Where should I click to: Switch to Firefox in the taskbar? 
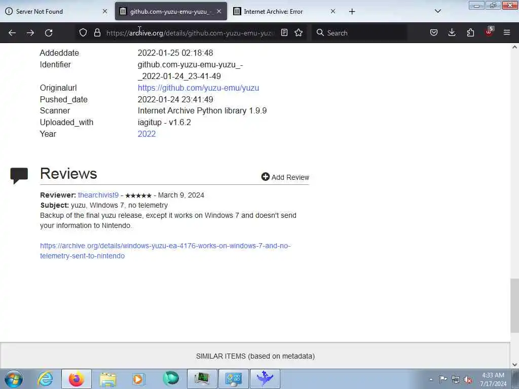tap(76, 379)
